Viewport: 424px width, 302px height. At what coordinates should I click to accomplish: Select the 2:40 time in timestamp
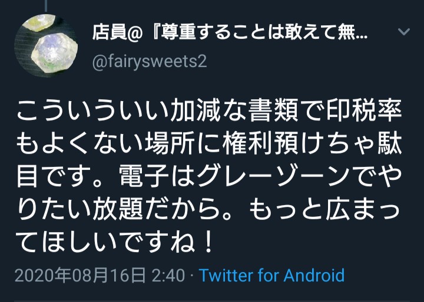168,276
